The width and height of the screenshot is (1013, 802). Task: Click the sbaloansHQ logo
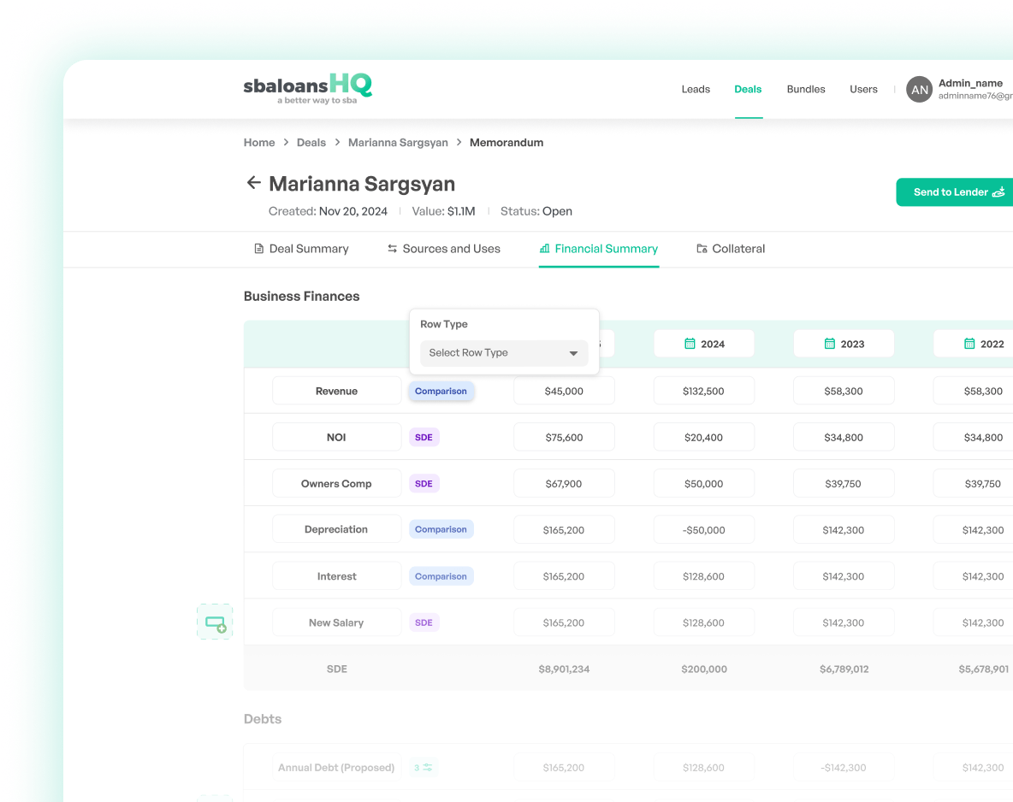(307, 88)
